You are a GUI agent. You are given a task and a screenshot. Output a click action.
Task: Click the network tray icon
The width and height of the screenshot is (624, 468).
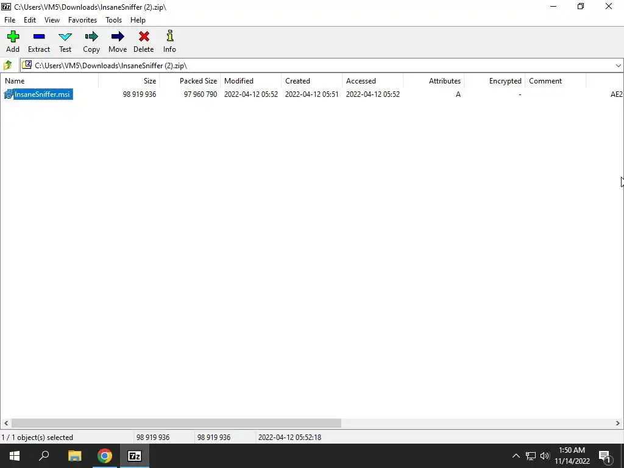[x=531, y=456]
